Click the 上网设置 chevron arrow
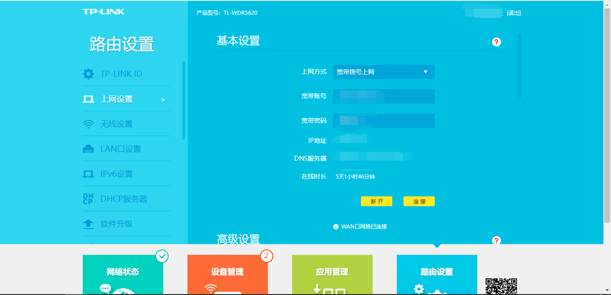Image resolution: width=611 pixels, height=295 pixels. pos(163,100)
